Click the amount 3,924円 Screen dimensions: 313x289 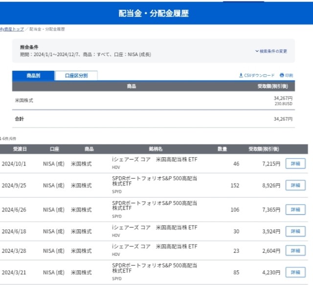271,231
